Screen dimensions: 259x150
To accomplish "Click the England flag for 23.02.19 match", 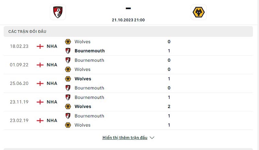I will click(x=40, y=120).
